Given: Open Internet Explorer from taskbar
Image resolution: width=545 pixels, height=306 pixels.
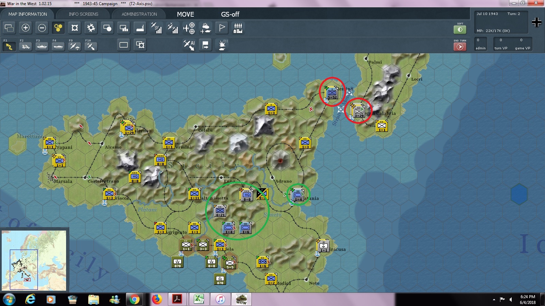Looking at the screenshot, I should 30,300.
